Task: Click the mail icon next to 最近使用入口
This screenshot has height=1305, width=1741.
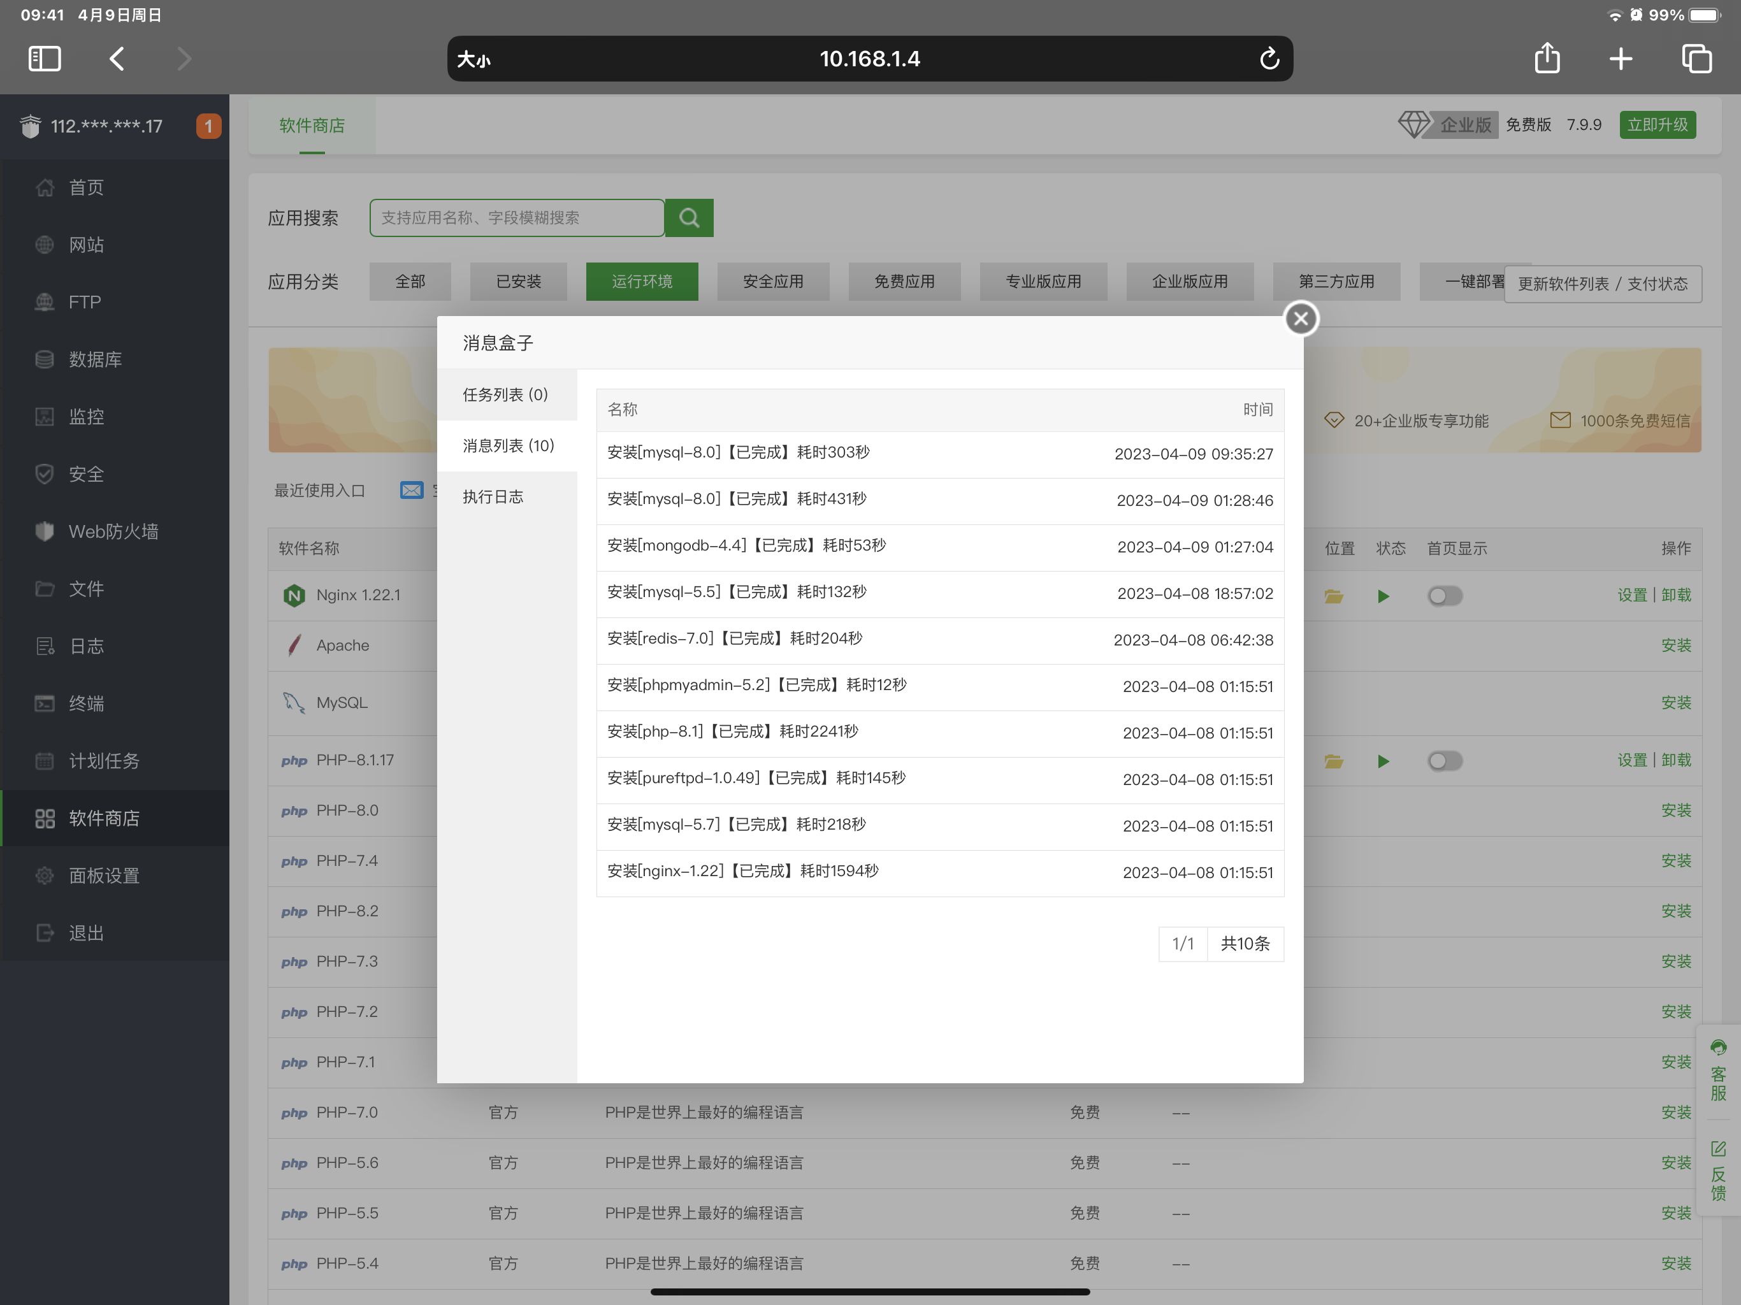Action: pyautogui.click(x=412, y=491)
